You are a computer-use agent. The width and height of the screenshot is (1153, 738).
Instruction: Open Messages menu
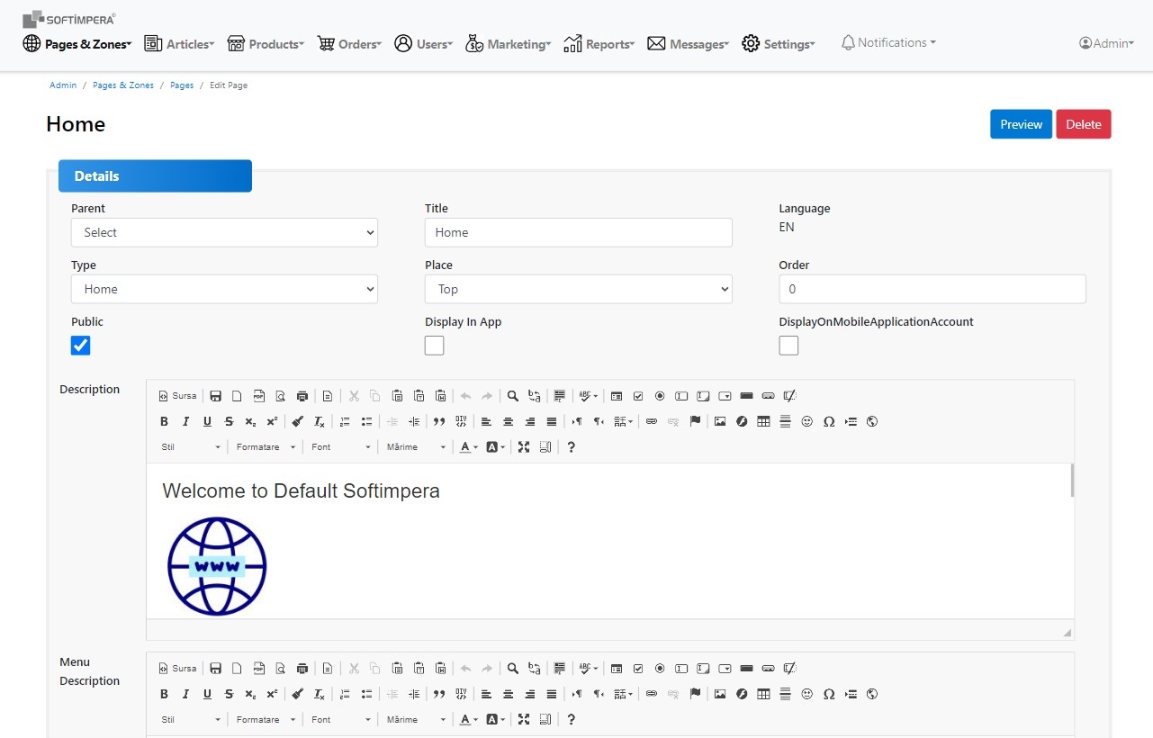click(689, 44)
